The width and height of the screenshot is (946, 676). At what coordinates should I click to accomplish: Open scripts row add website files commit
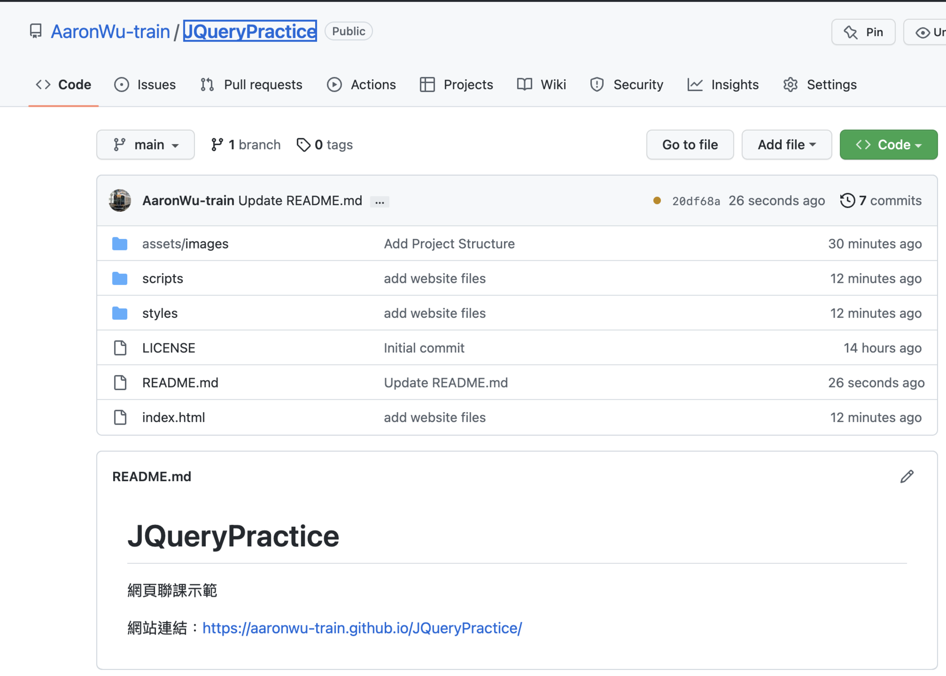[435, 278]
